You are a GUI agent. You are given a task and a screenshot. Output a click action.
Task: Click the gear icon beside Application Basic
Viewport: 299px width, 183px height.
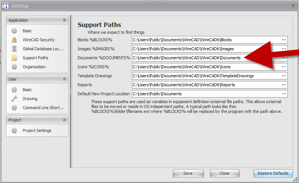tap(14, 31)
